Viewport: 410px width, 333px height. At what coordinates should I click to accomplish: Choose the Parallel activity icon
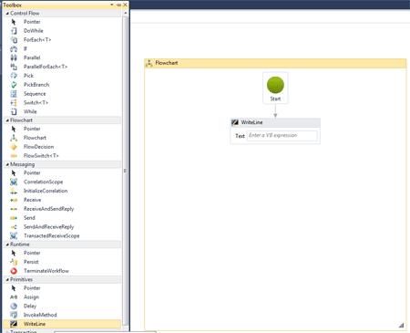[x=14, y=57]
